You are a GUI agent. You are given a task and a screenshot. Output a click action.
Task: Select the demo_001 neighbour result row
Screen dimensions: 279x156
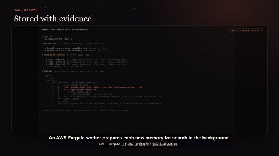tap(87, 60)
